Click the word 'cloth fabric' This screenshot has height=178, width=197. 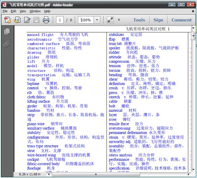(x=36, y=97)
